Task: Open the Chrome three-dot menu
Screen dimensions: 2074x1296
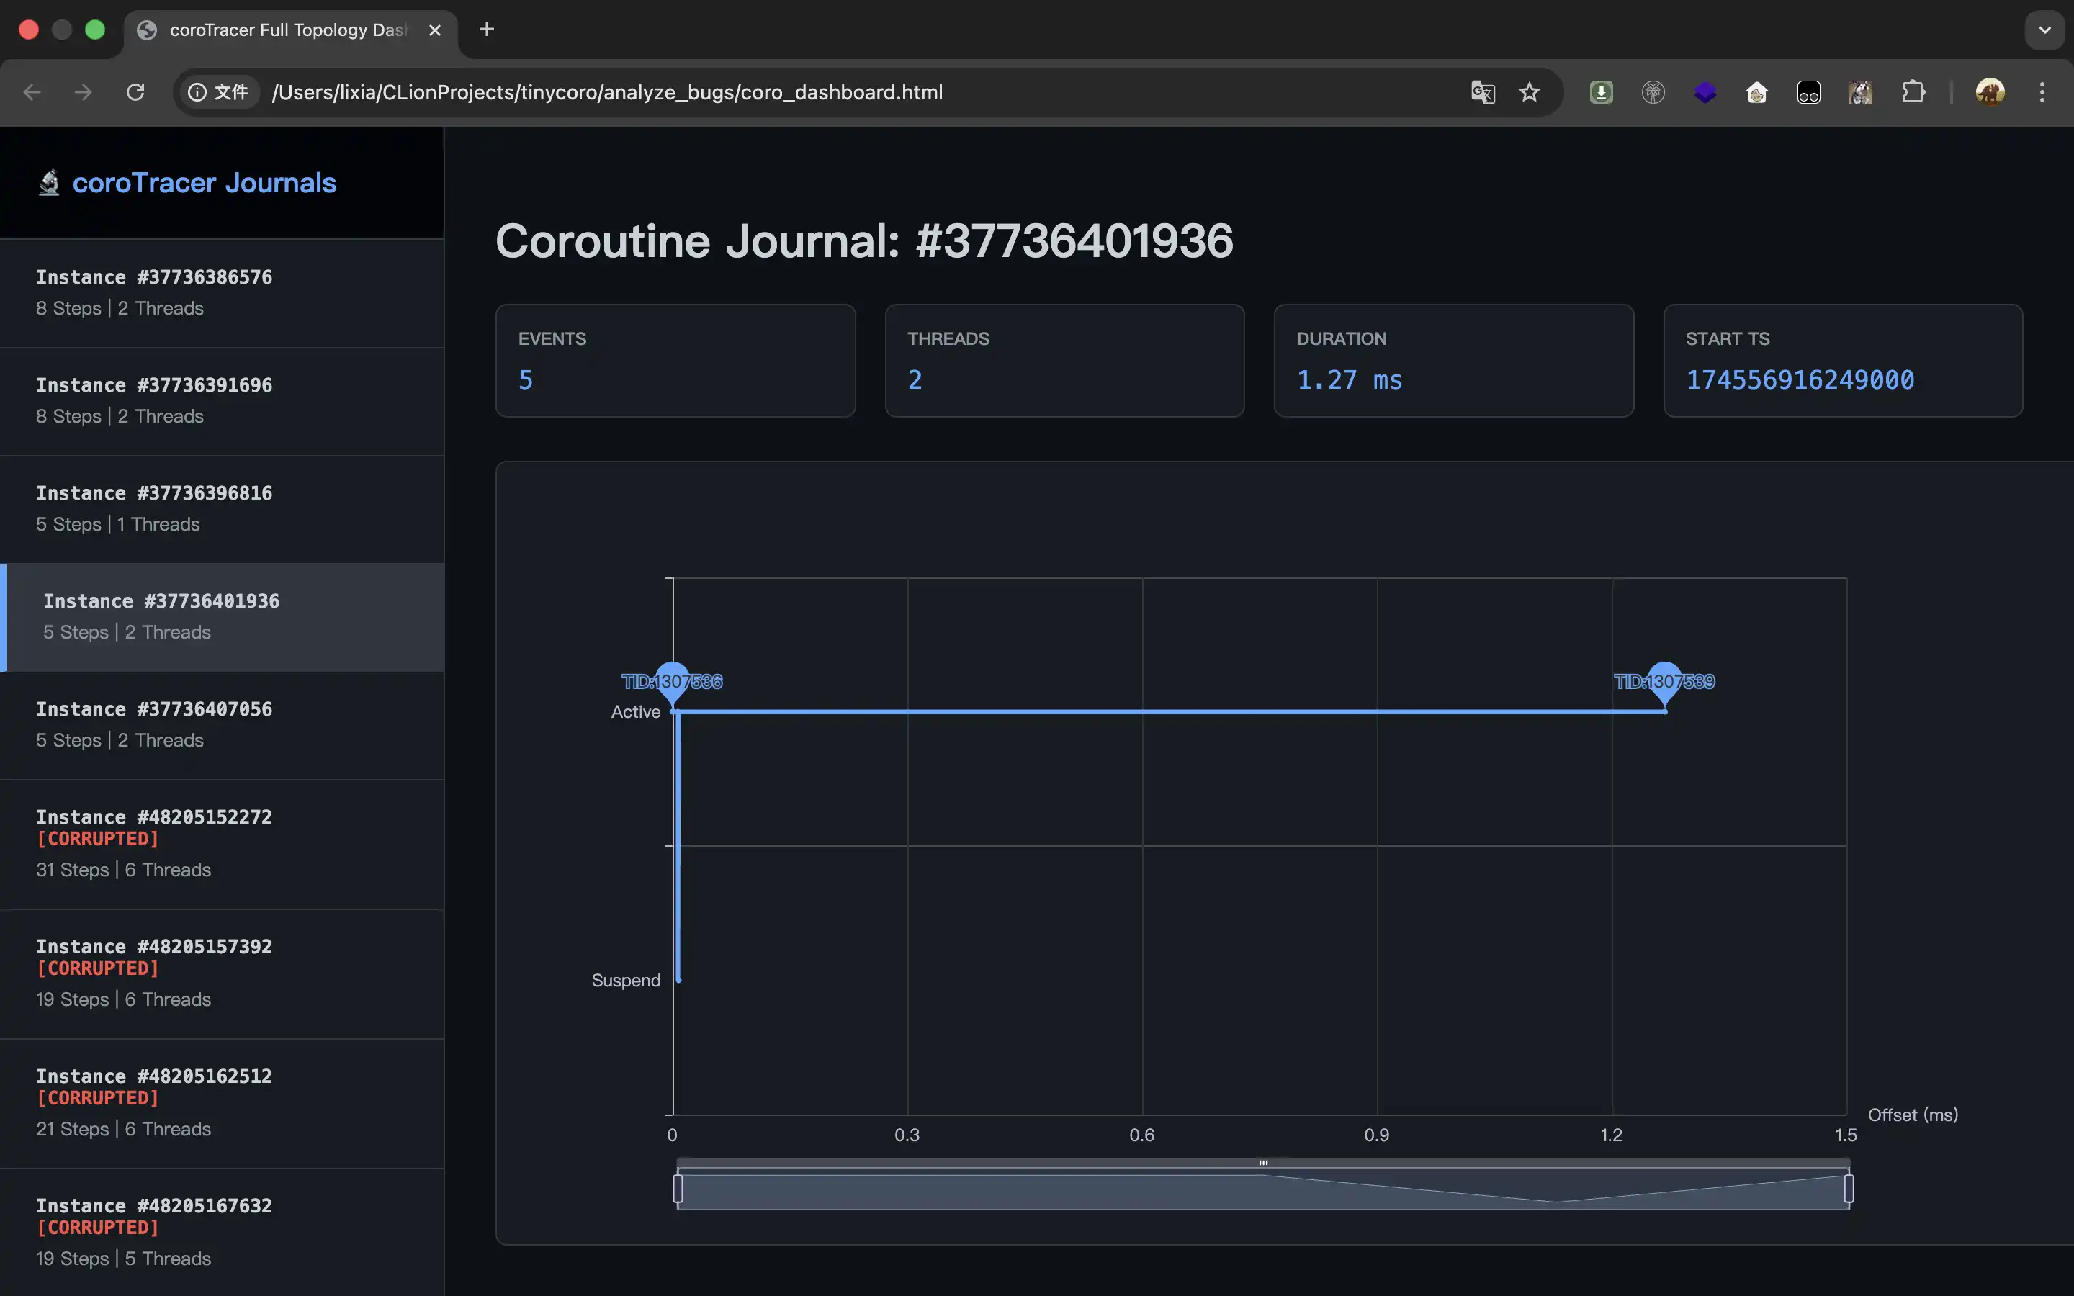Action: [2042, 91]
